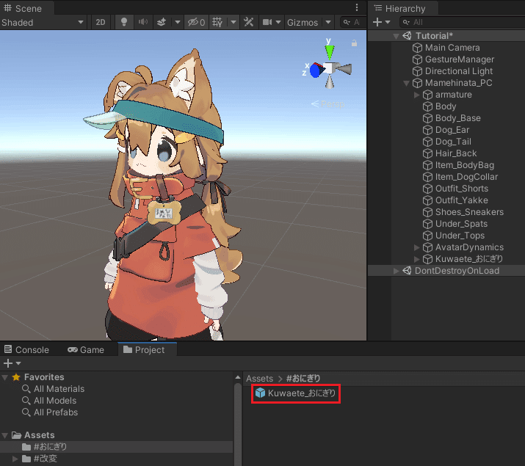This screenshot has width=525, height=466.
Task: Collapse Tutorial scene in Hierarchy
Action: (x=396, y=36)
